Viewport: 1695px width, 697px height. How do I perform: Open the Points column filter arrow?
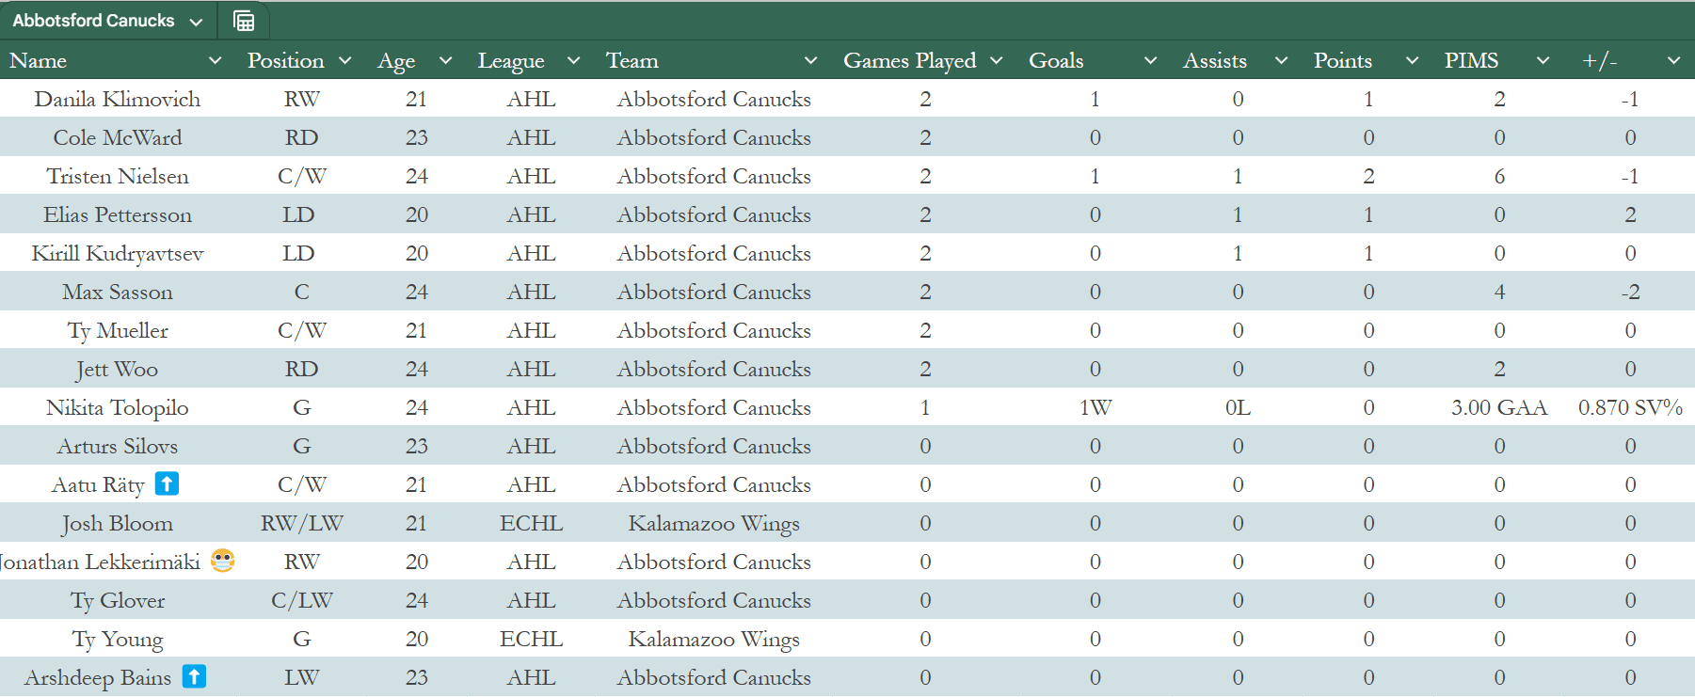tap(1412, 60)
